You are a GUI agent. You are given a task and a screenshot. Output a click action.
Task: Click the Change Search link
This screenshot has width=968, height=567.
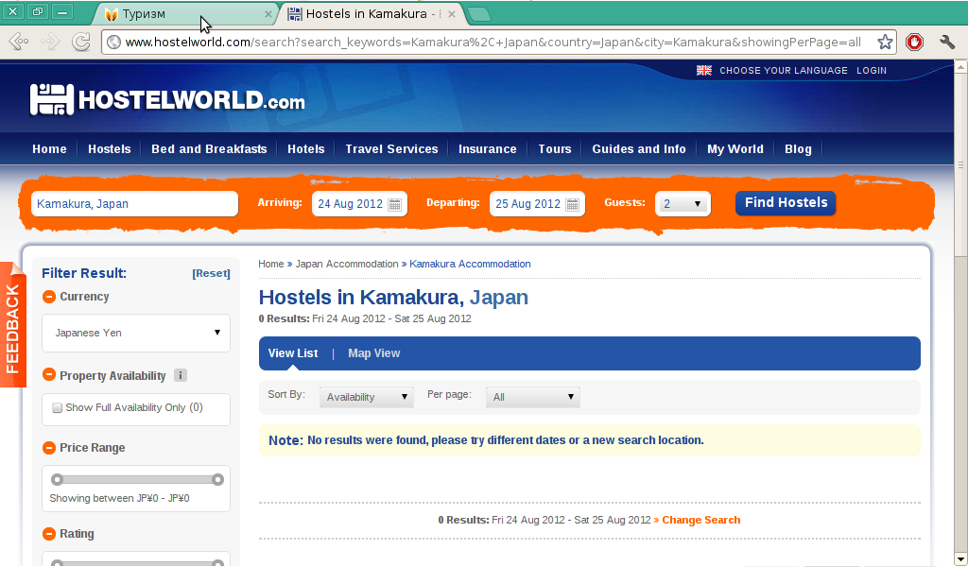click(x=700, y=520)
